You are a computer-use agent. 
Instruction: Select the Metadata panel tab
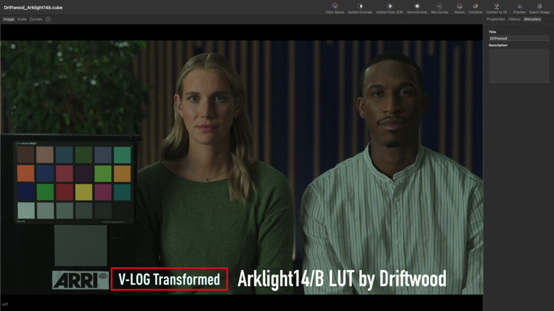[x=532, y=19]
